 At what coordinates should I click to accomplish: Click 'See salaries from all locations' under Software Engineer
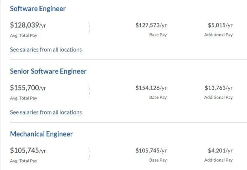pyautogui.click(x=46, y=50)
